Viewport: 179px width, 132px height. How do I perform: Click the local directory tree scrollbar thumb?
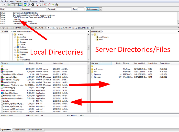point(88,47)
